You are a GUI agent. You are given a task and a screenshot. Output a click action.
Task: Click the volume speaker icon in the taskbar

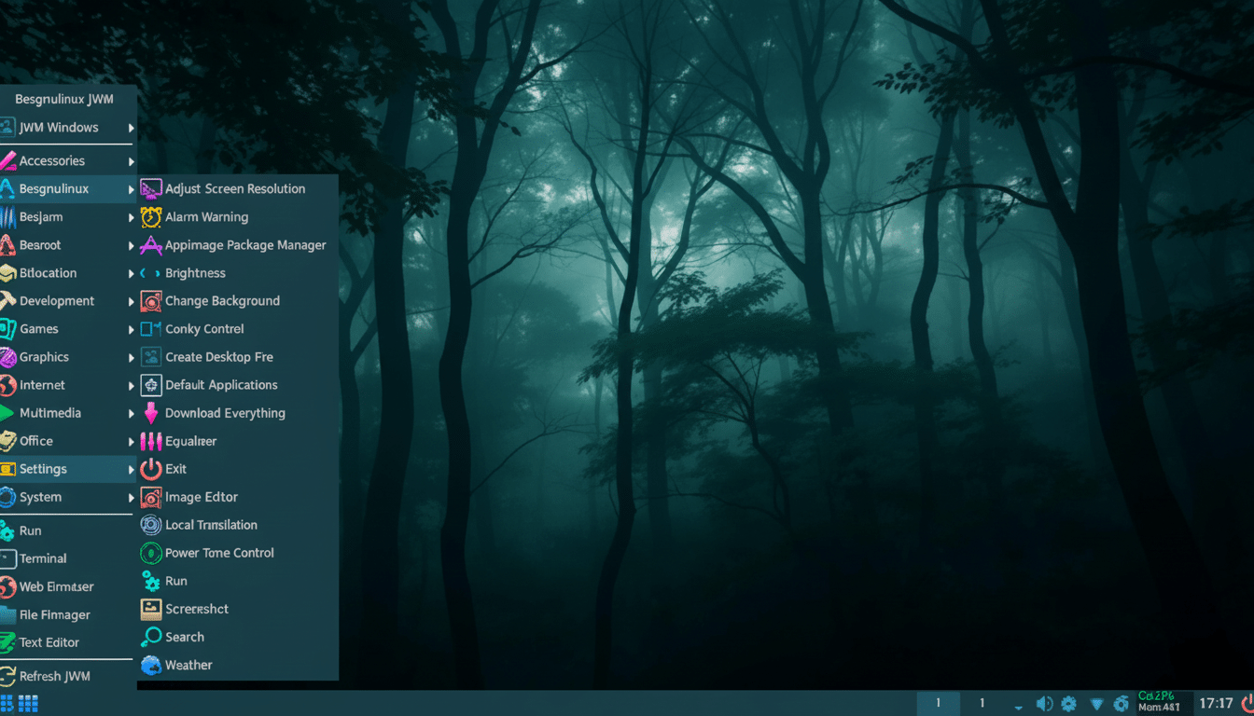pos(1045,704)
